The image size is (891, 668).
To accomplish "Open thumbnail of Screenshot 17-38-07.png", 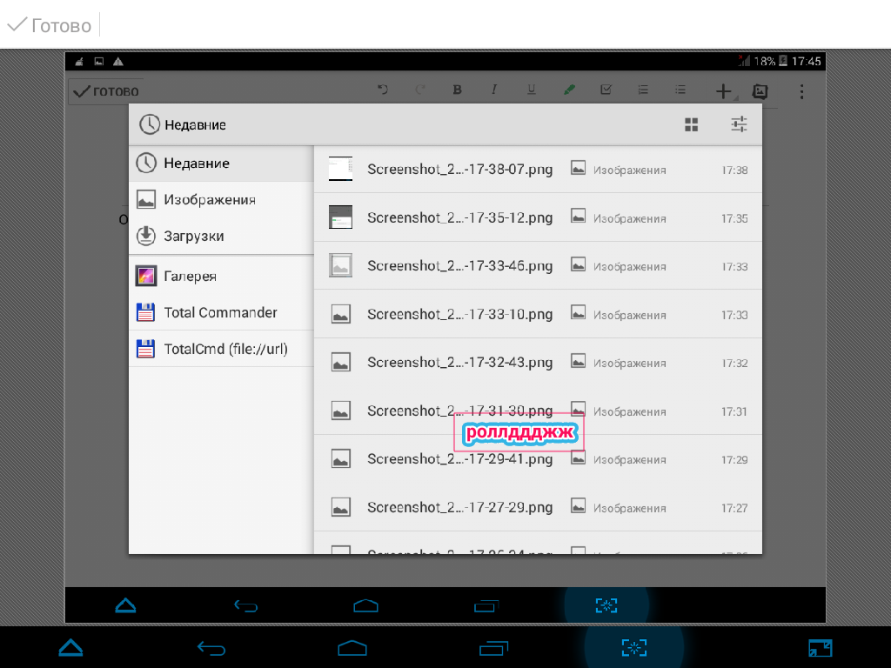I will [x=340, y=169].
